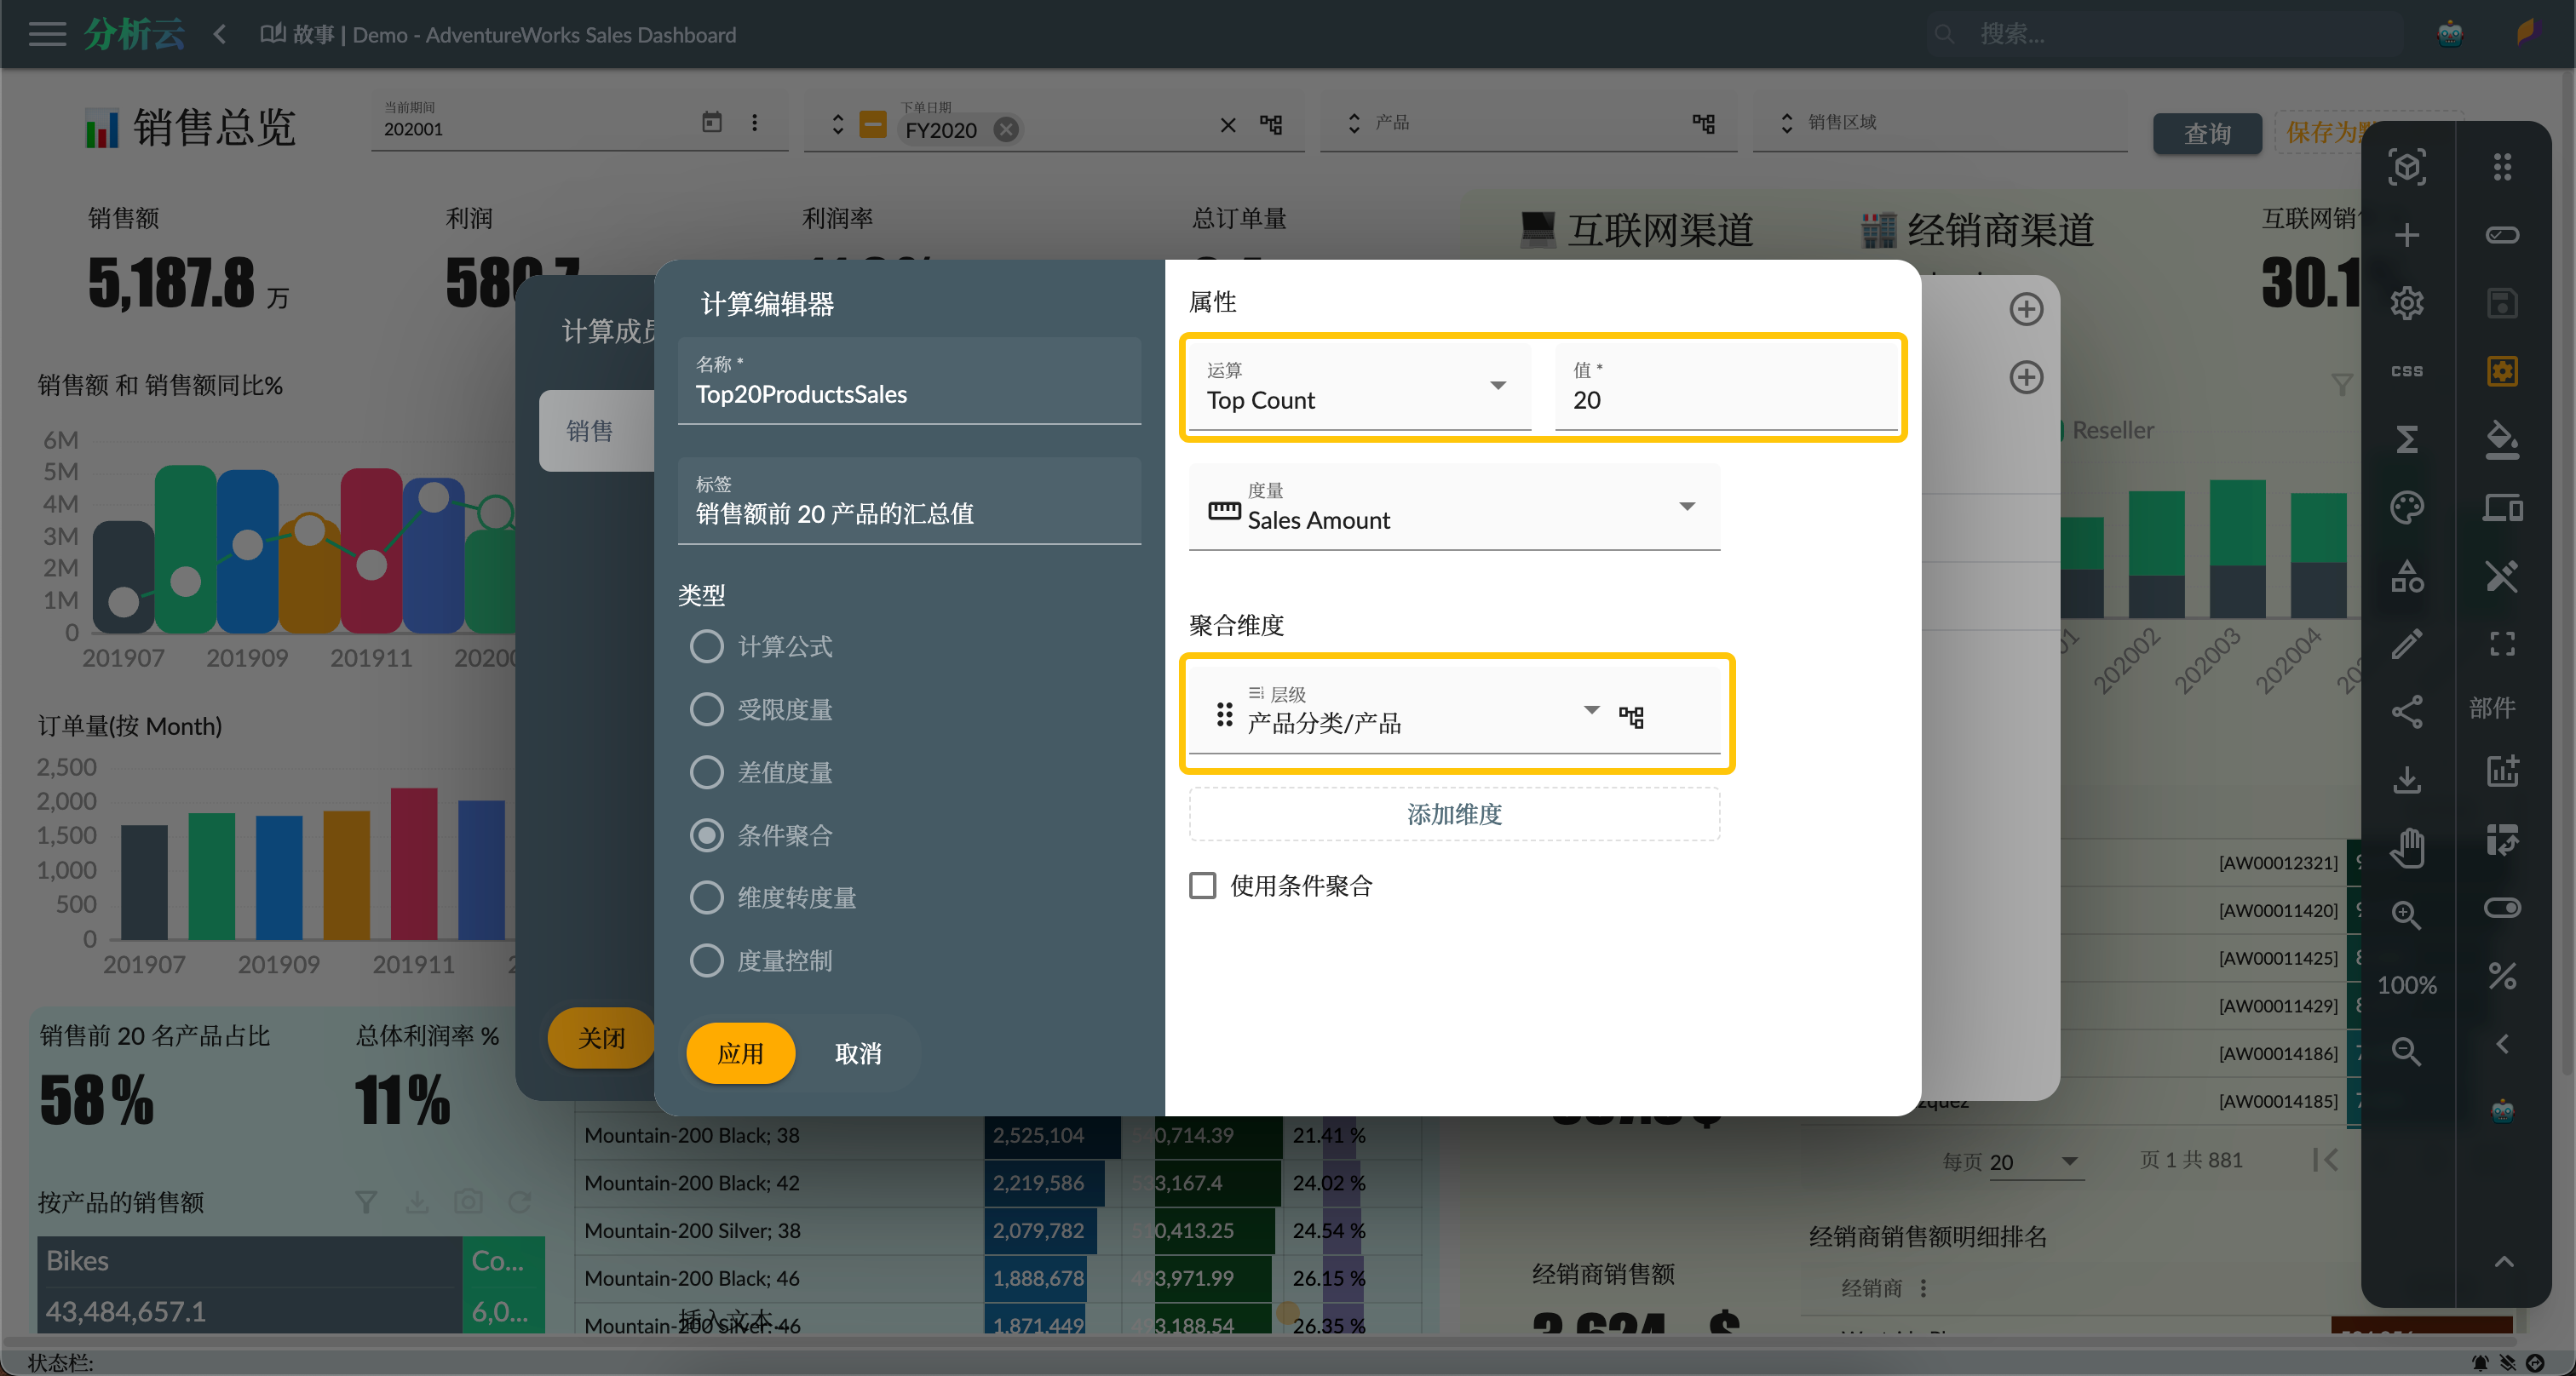The image size is (2576, 1376).
Task: Click the summation (Σ) aggregation icon
Action: point(2407,439)
